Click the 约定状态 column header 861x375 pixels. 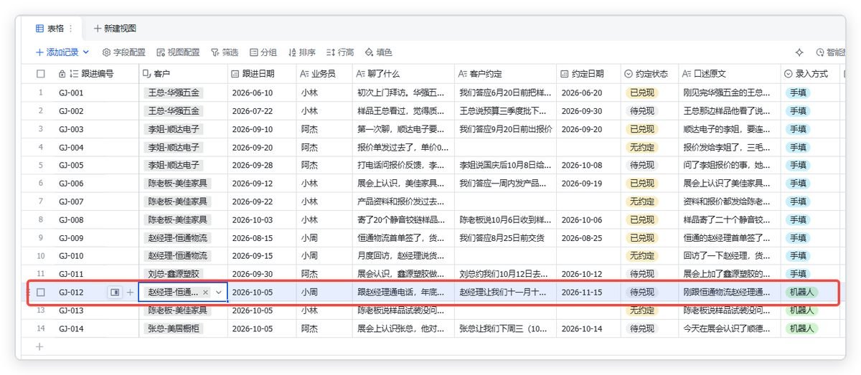649,73
